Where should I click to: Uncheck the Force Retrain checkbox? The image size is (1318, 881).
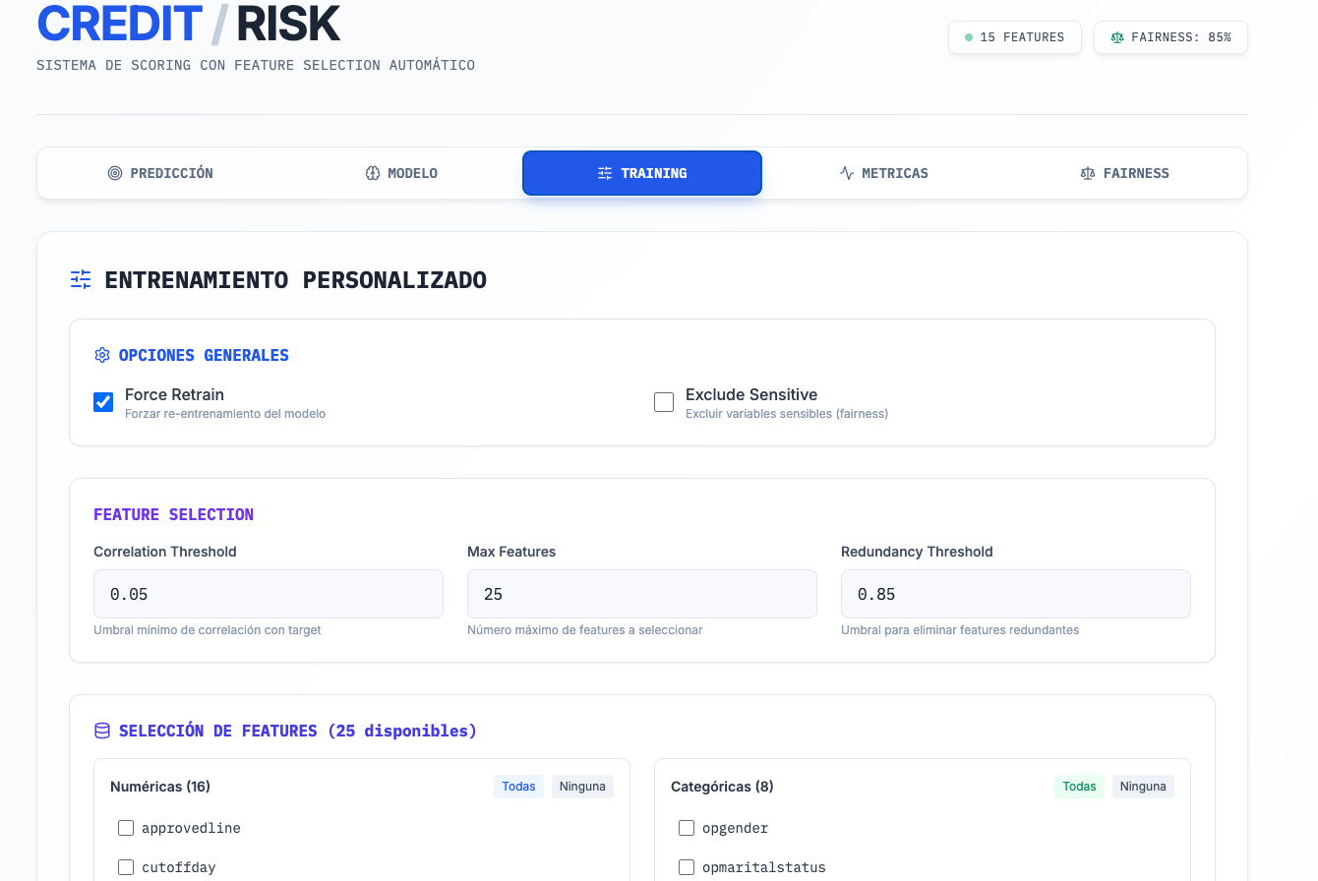[x=103, y=402]
